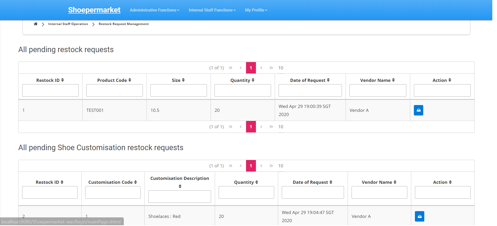Open rows-per-page selector in top paginator
This screenshot has height=226, width=497.
coord(281,68)
